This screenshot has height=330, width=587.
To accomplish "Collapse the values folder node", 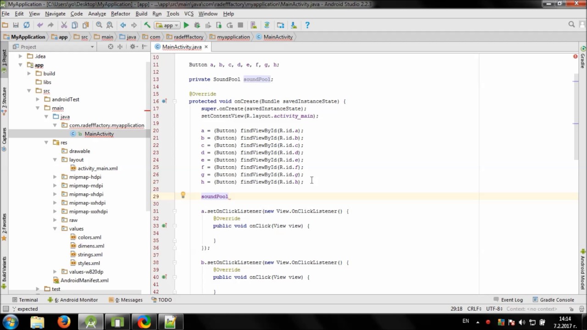I will [x=55, y=229].
